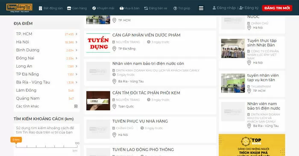Select Lâm Đồng location

point(26,91)
